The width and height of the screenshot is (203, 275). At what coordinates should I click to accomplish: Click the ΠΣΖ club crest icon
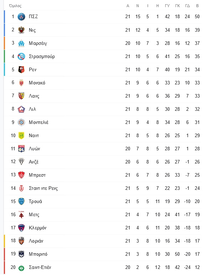21,17
